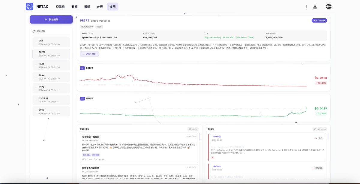Click the 18 posts count badge
Image resolution: width=360 pixels, height=184 pixels.
[x=193, y=129]
